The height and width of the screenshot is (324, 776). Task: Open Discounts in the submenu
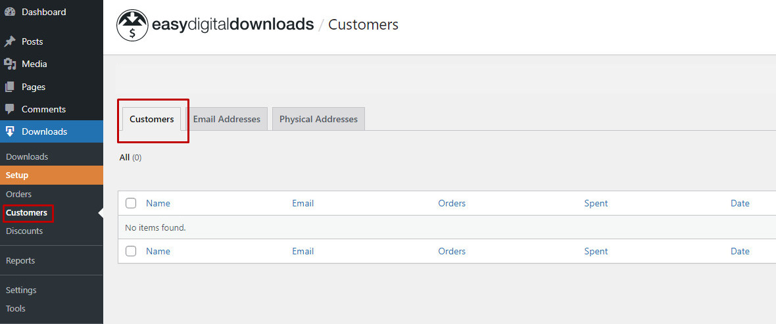pyautogui.click(x=24, y=231)
